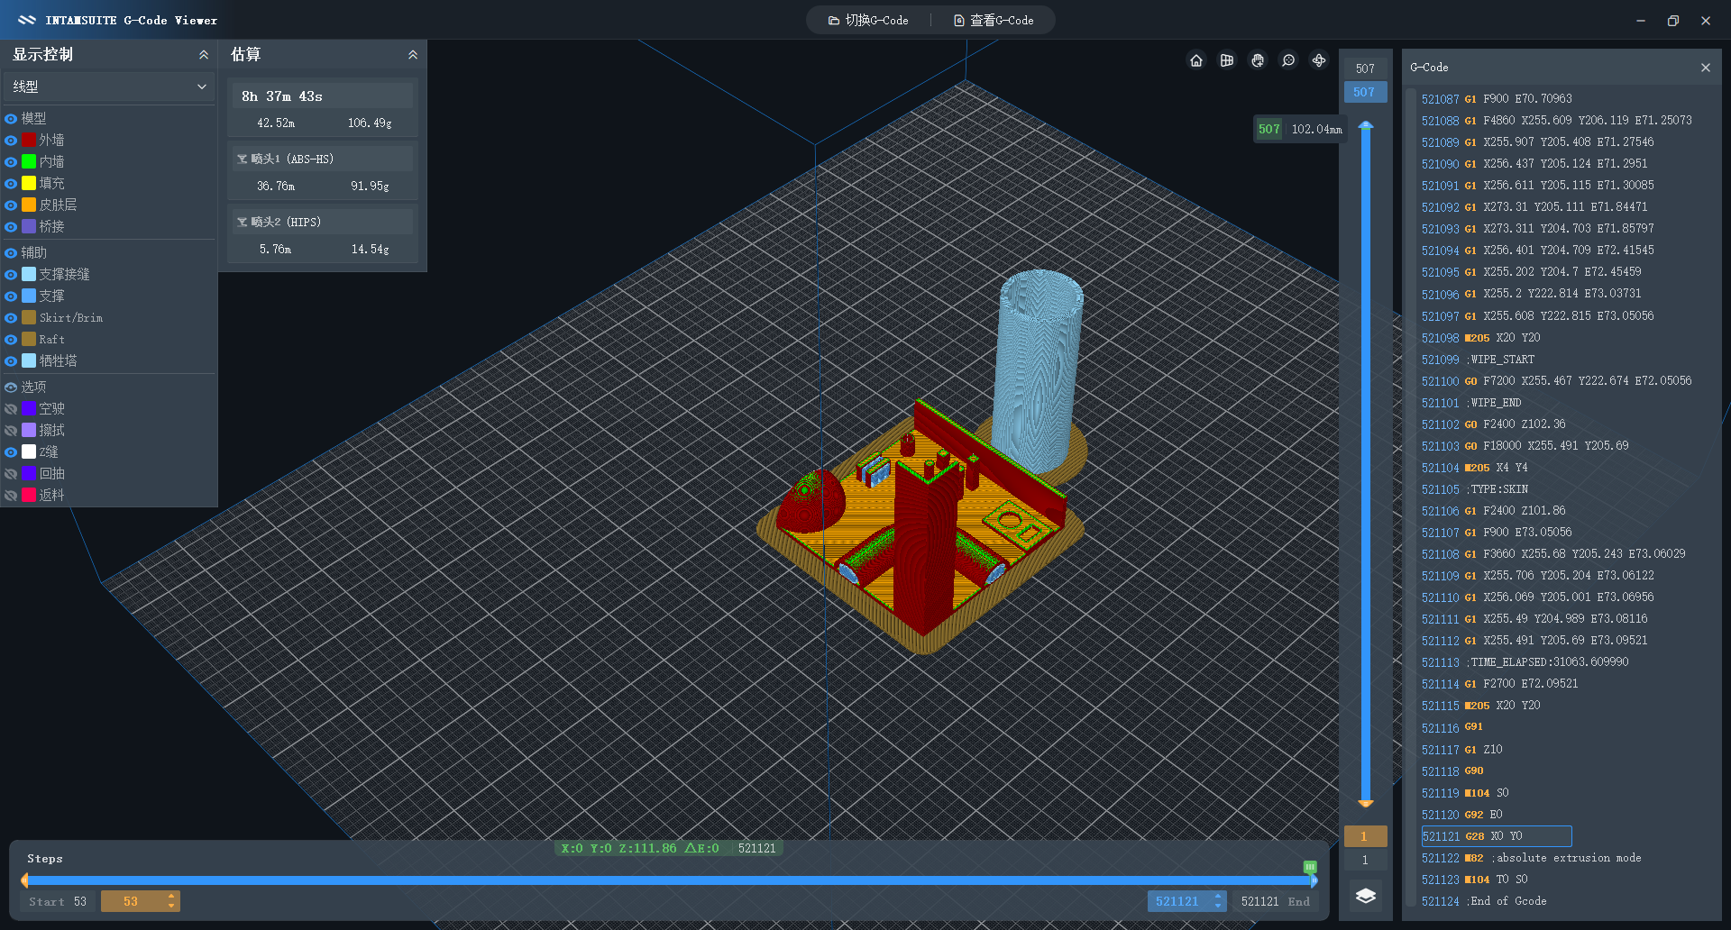
Task: Click the lower layer number field 1
Action: tap(1365, 836)
